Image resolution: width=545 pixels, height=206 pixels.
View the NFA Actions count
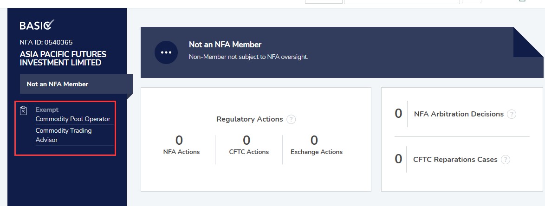click(179, 140)
